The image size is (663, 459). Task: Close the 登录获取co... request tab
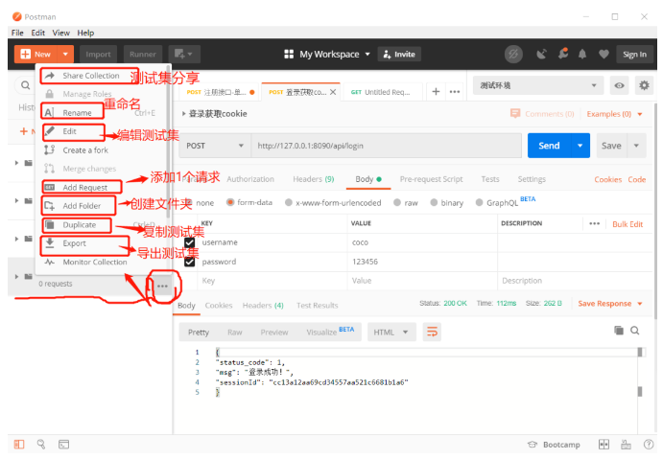point(333,92)
